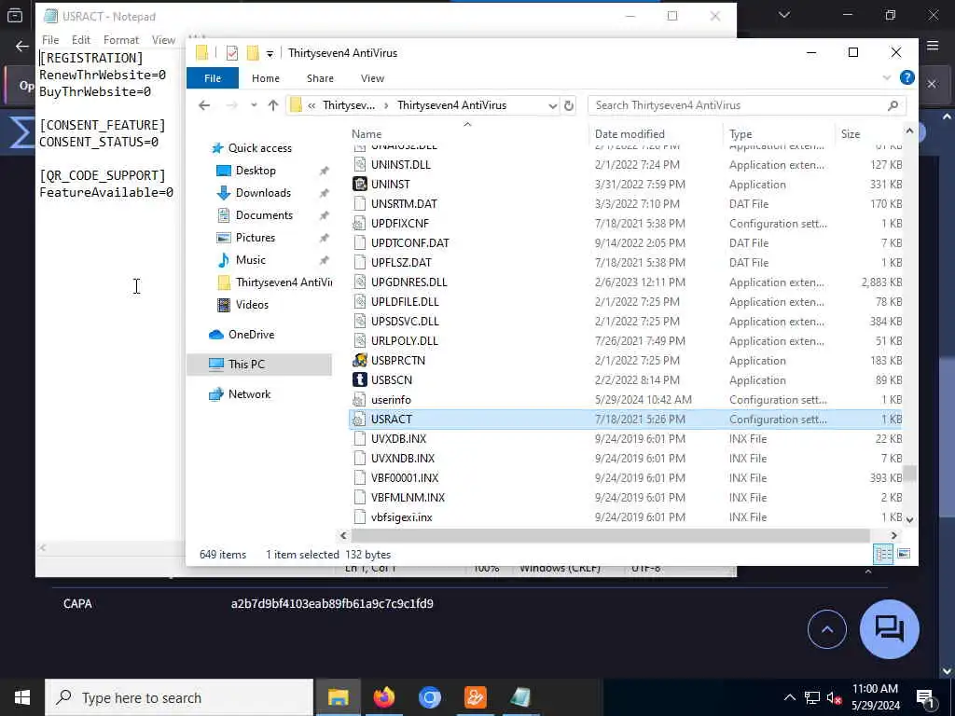Click the USBSCN application icon
Image resolution: width=955 pixels, height=716 pixels.
[x=359, y=380]
